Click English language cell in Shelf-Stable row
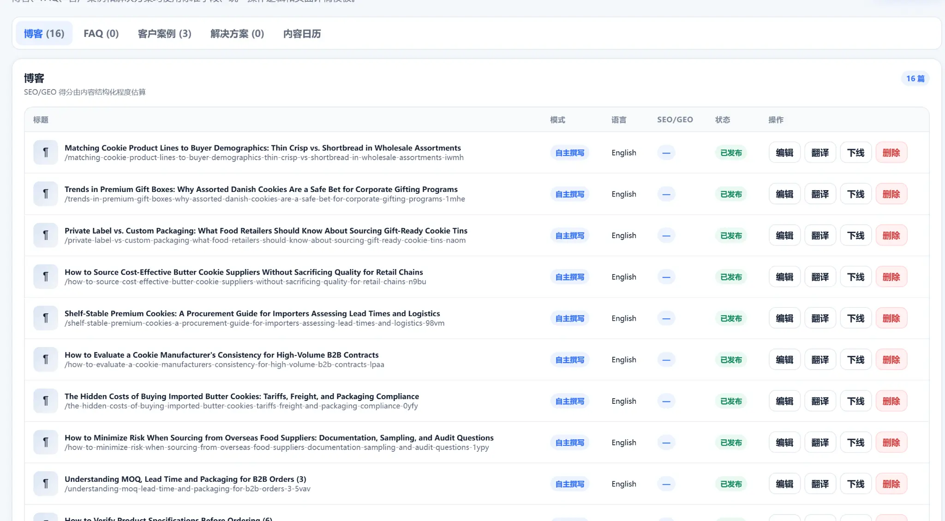This screenshot has width=945, height=521. coord(624,318)
